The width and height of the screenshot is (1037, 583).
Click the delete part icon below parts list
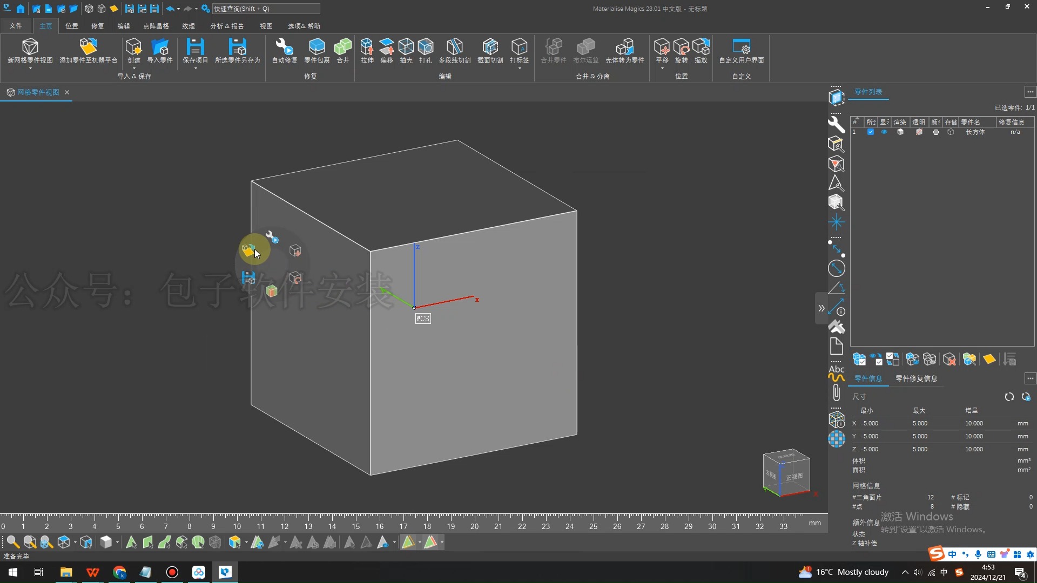[x=949, y=360]
